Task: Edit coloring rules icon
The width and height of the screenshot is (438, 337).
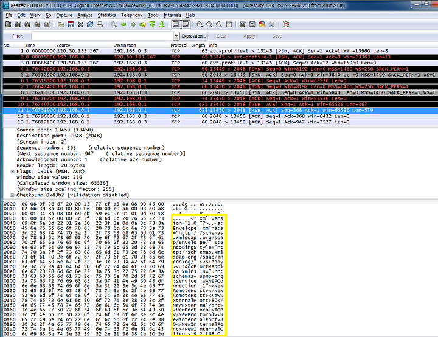Action: pyautogui.click(x=262, y=24)
